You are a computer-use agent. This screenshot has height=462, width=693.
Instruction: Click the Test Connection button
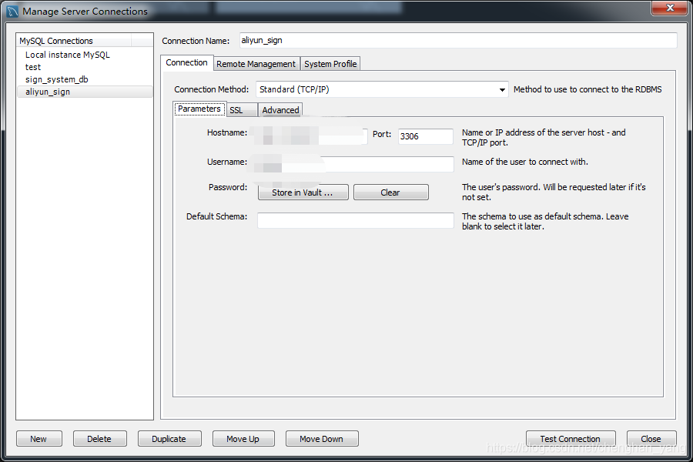pos(571,439)
